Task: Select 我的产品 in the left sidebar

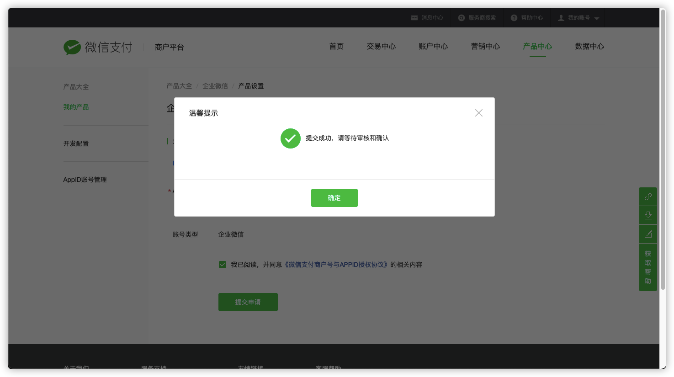Action: (x=76, y=107)
